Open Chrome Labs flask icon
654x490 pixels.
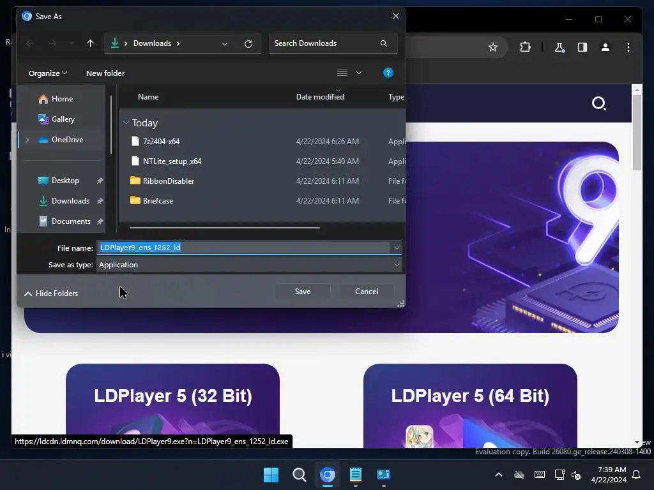coord(559,47)
